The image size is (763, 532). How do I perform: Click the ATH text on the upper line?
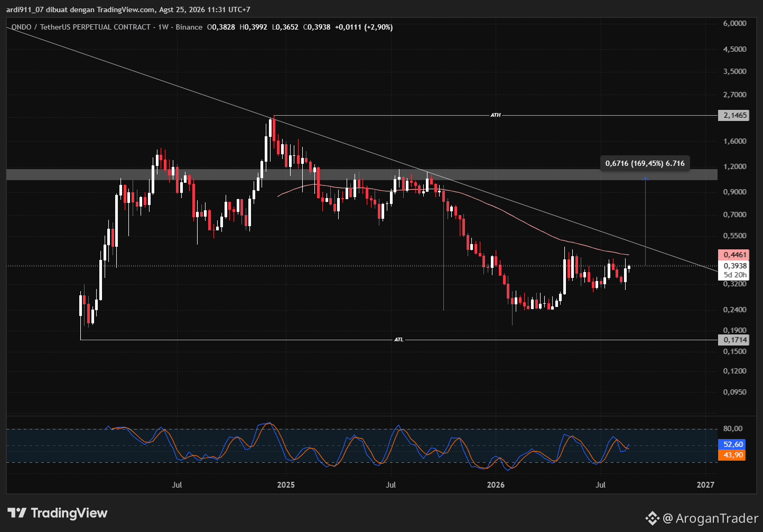point(495,115)
